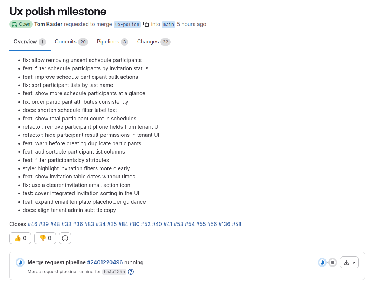Viewport: 375px width, 284px height.
Task: Click the running stage icon in pipeline mini-graph
Action: pos(321,262)
